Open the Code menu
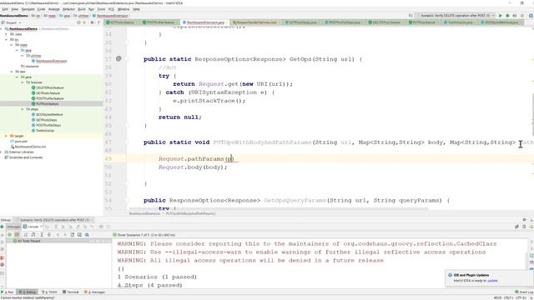 41,9
